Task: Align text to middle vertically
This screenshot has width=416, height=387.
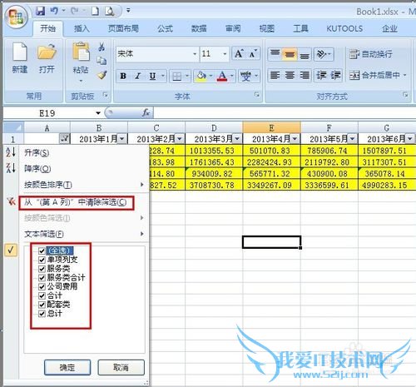Action: 290,54
